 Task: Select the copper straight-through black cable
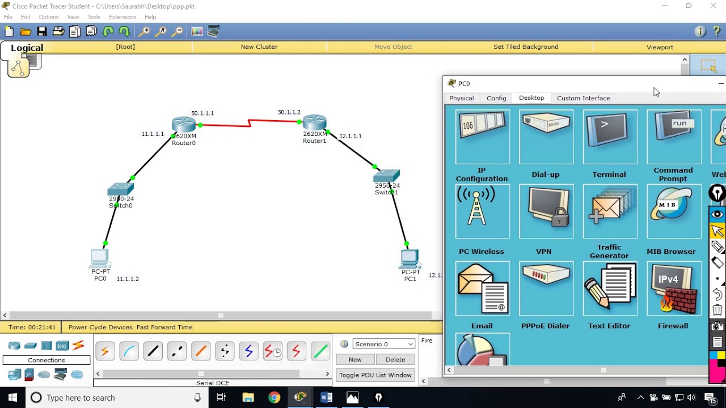pos(153,351)
